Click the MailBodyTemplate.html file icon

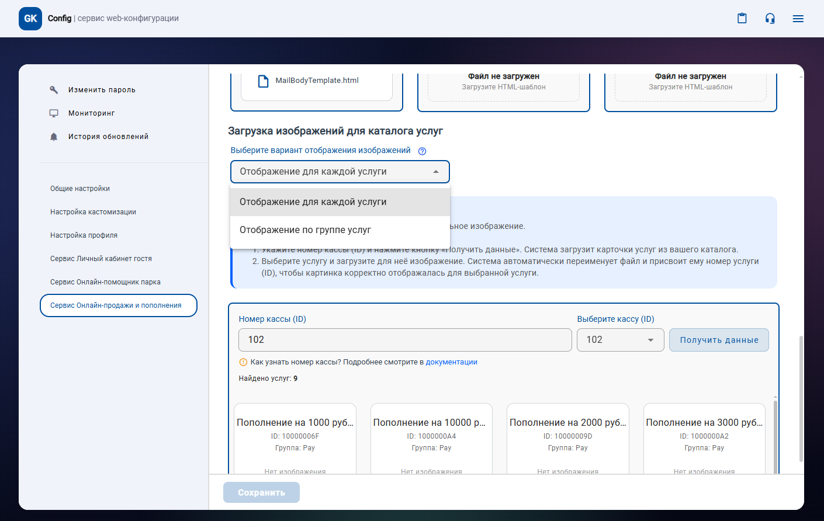point(264,81)
